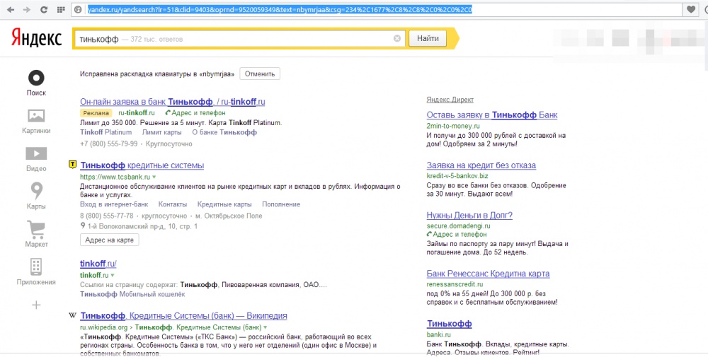
Task: Open Пополнение sitelink
Action: [281, 204]
